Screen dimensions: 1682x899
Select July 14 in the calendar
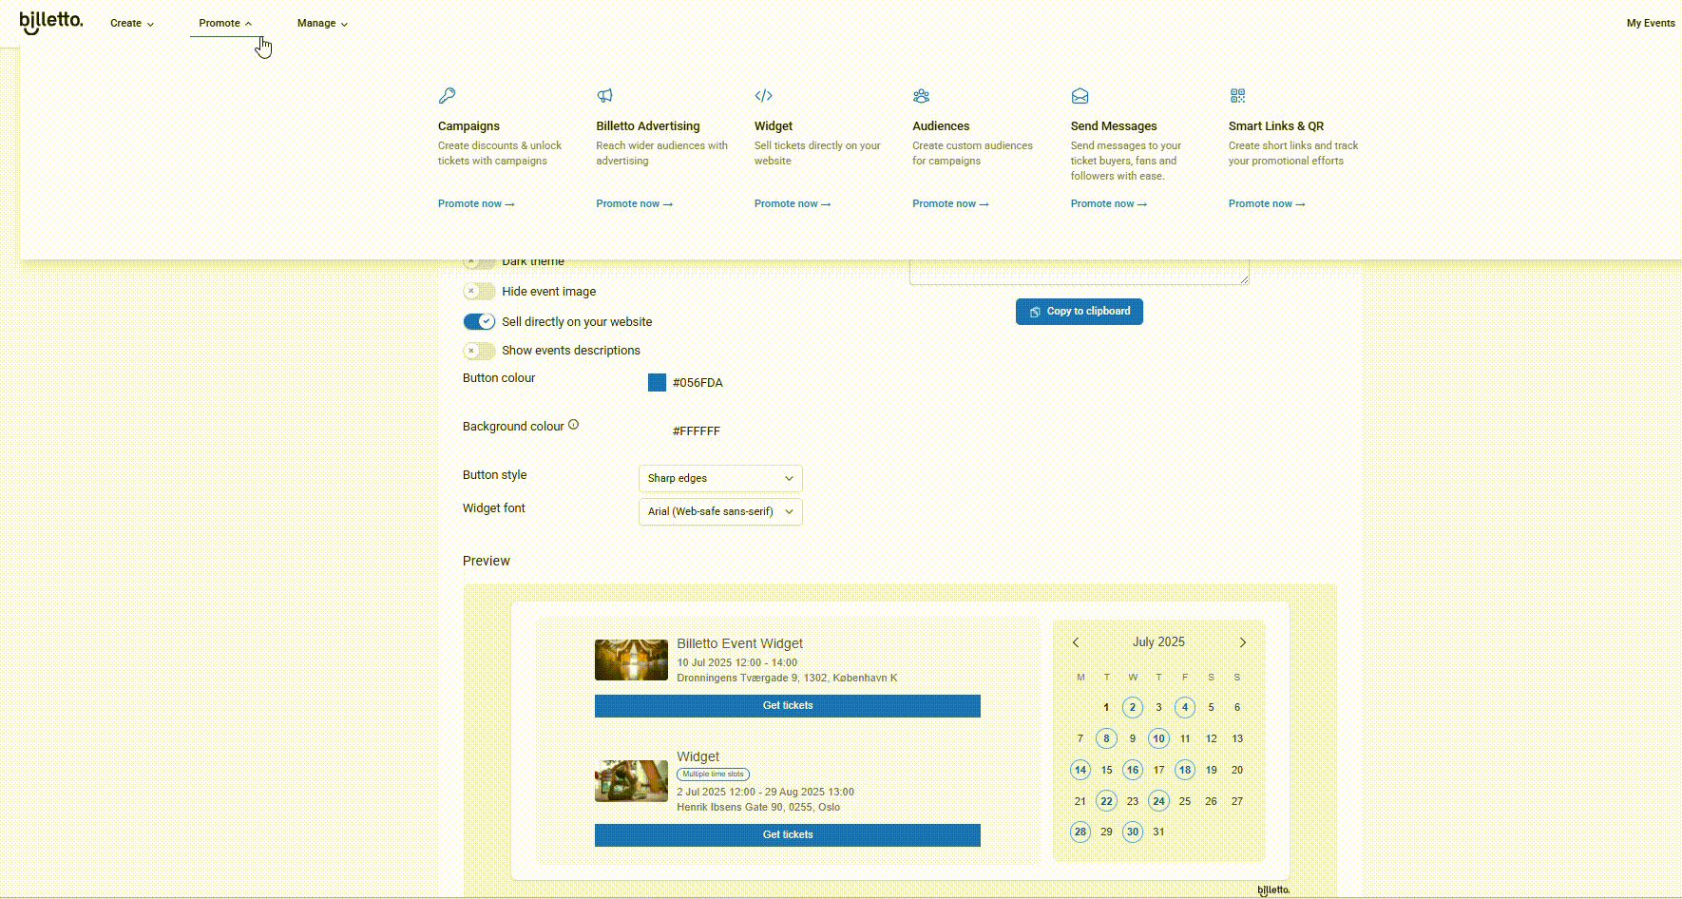point(1080,770)
